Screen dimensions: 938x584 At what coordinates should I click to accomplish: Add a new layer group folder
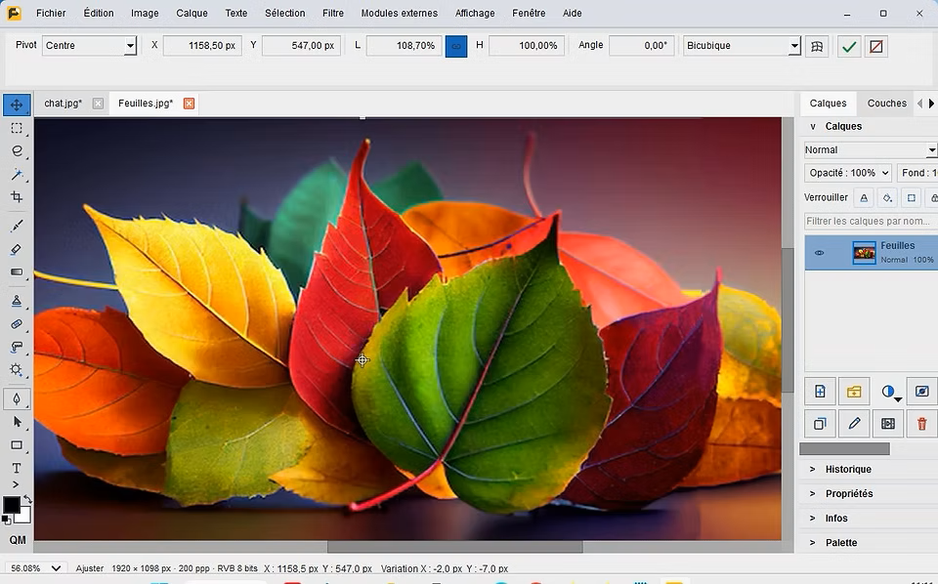(x=854, y=392)
